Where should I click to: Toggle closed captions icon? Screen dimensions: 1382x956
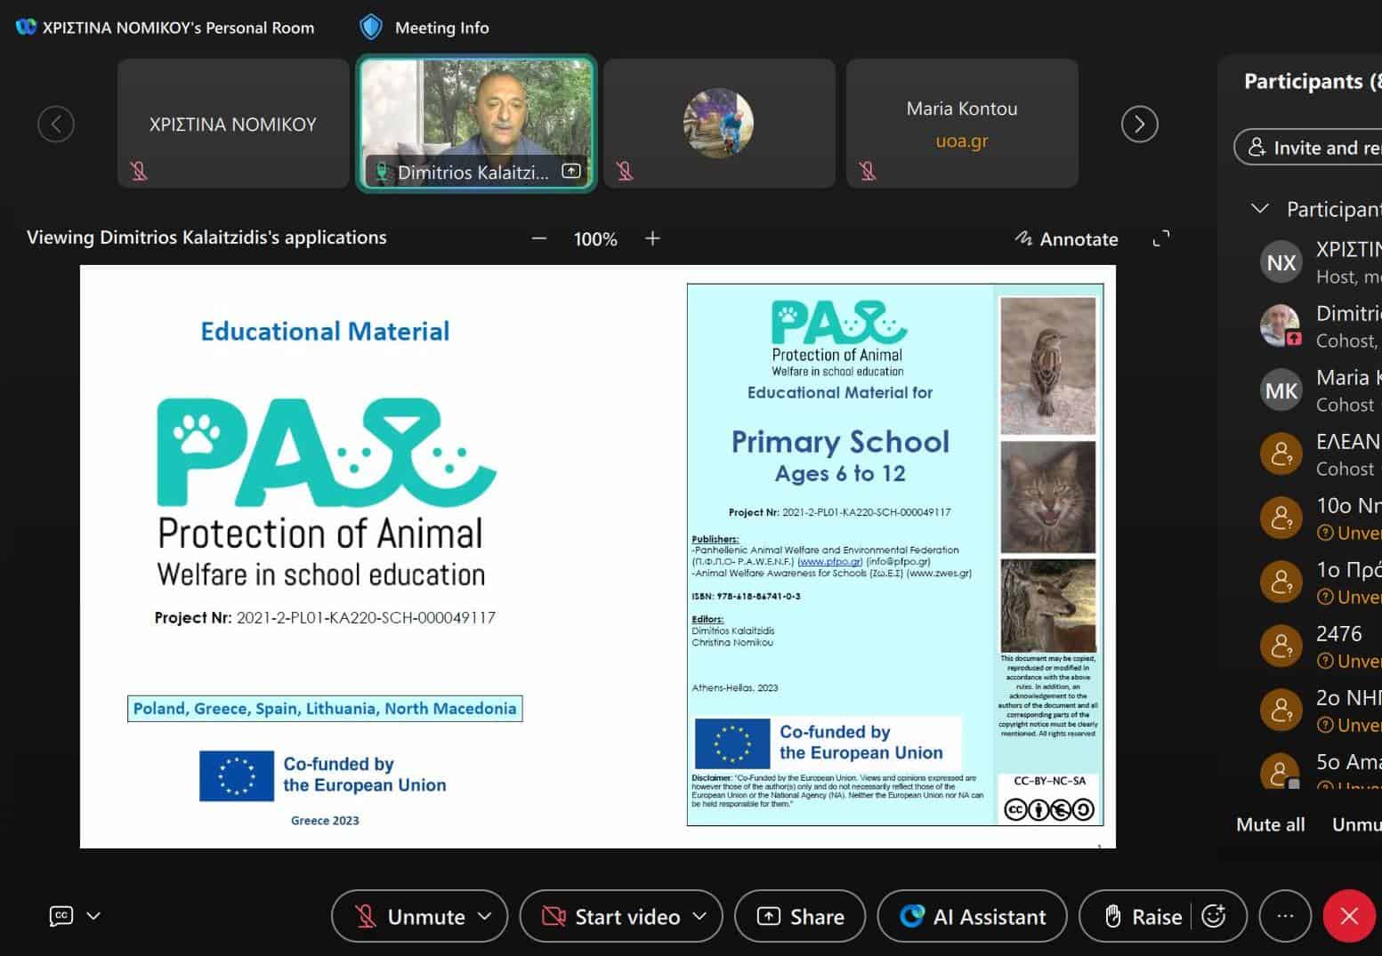61,916
